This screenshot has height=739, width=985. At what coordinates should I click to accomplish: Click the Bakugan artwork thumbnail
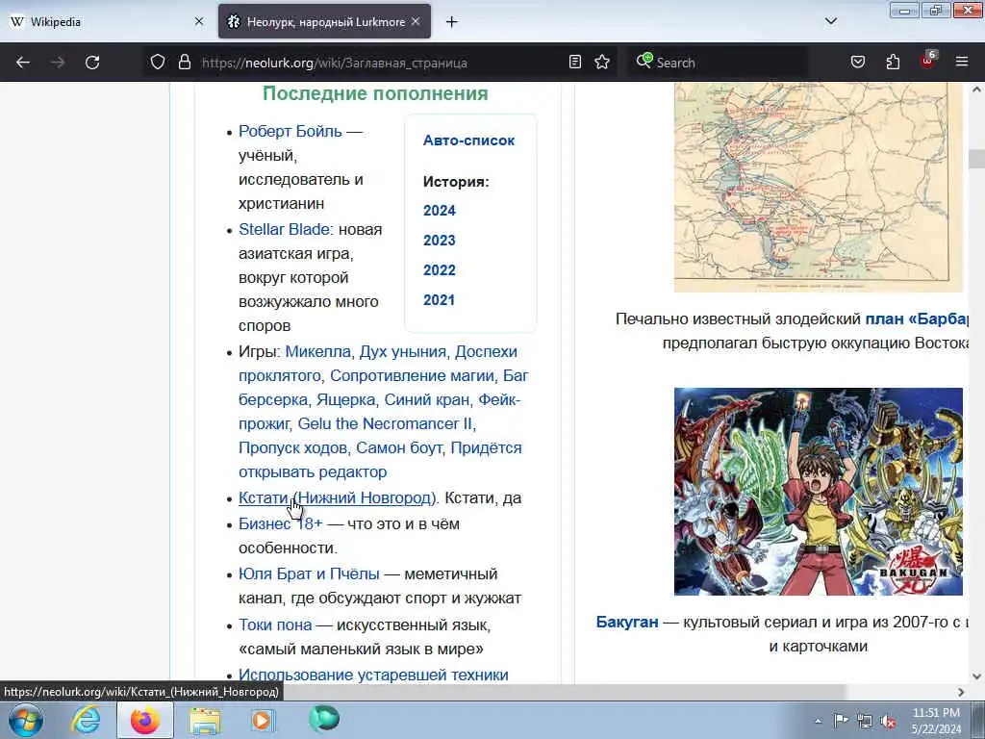(x=818, y=492)
